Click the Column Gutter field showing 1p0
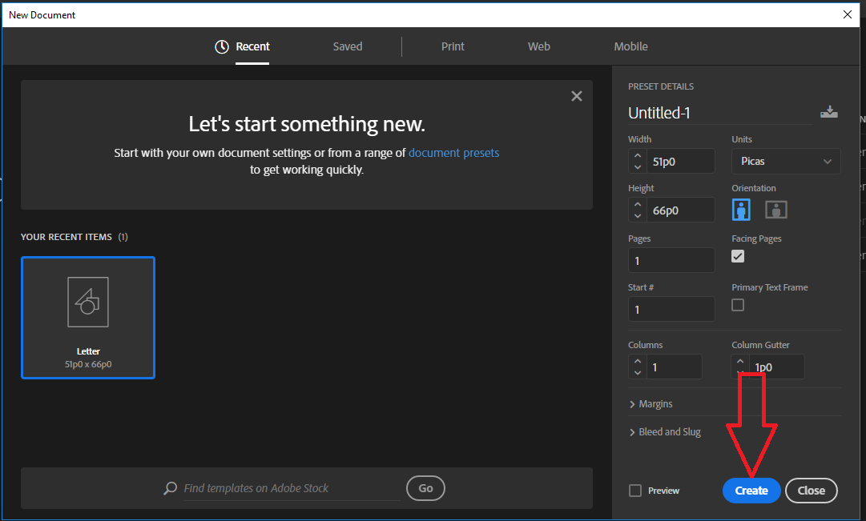Viewport: 866px width, 521px height. 776,367
